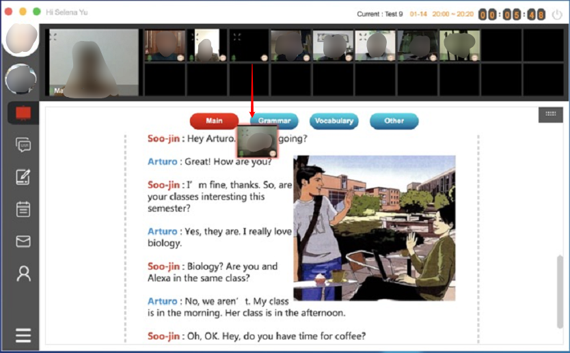The height and width of the screenshot is (353, 570).
Task: Toggle microphone on the floating video over lesson
Action: point(241,154)
